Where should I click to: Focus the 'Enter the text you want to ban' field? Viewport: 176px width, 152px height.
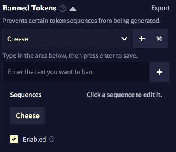click(76, 72)
